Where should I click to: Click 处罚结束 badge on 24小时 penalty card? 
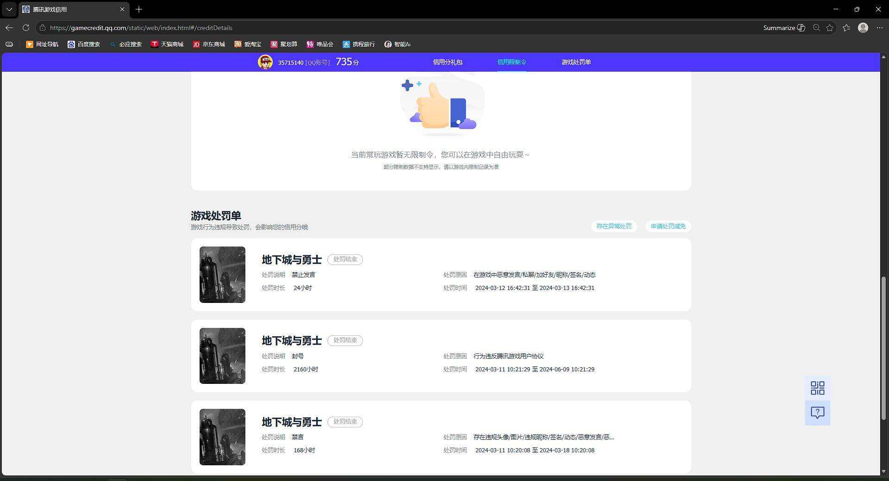click(345, 259)
